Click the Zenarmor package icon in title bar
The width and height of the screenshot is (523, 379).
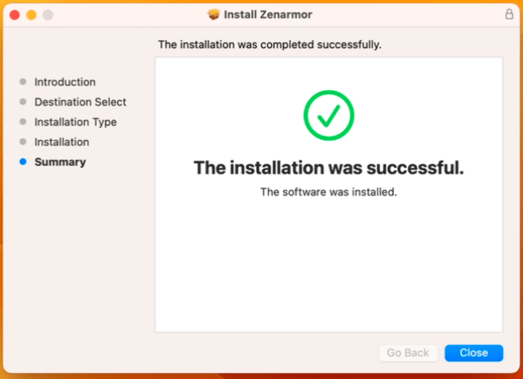point(213,15)
